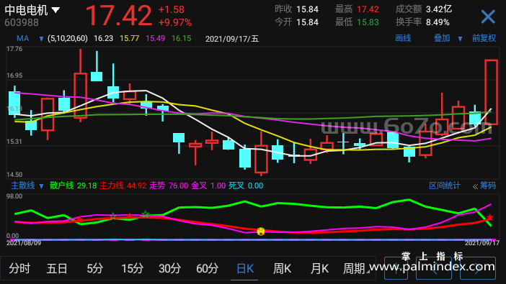Open 区间统计 range statistics

click(444, 185)
